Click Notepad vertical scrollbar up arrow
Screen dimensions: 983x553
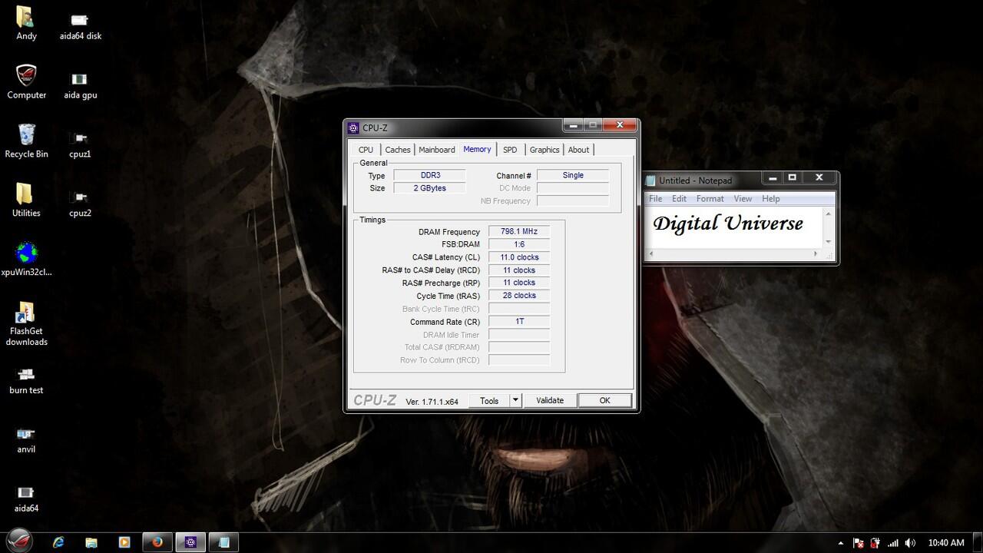(828, 214)
